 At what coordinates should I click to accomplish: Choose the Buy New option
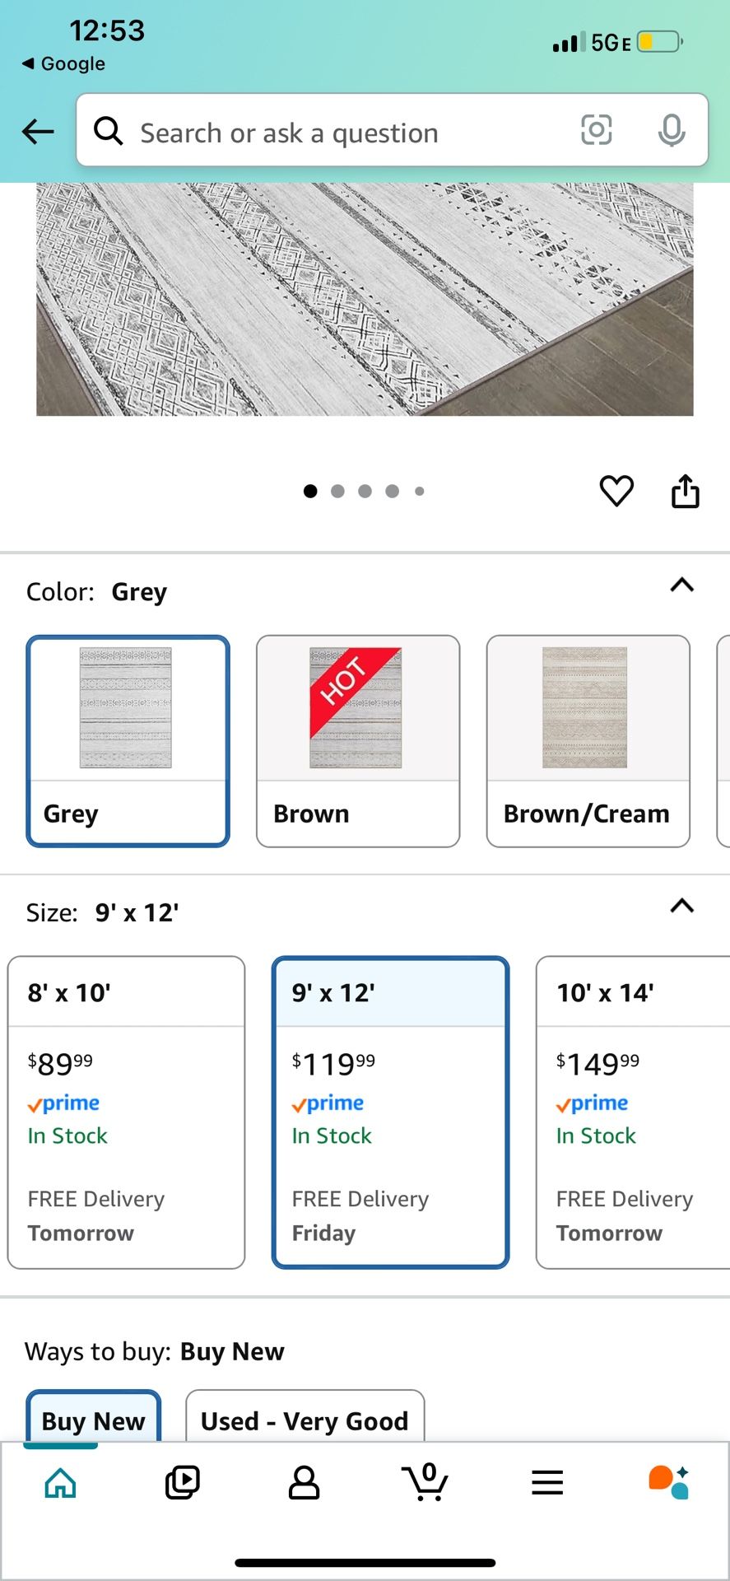click(94, 1420)
